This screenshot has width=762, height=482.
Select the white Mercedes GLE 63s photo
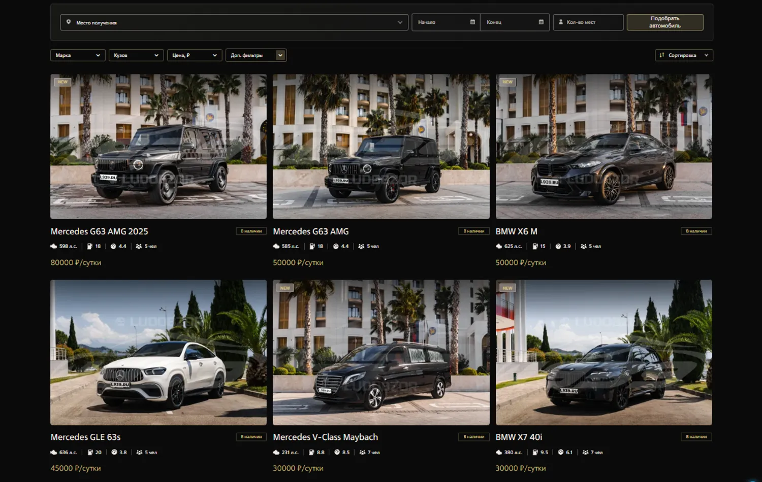(x=158, y=353)
